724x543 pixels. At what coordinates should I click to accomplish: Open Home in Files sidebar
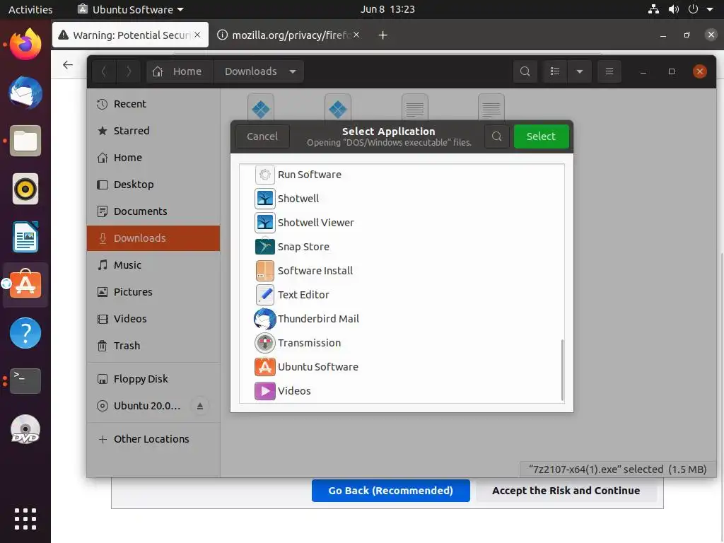click(x=153, y=158)
